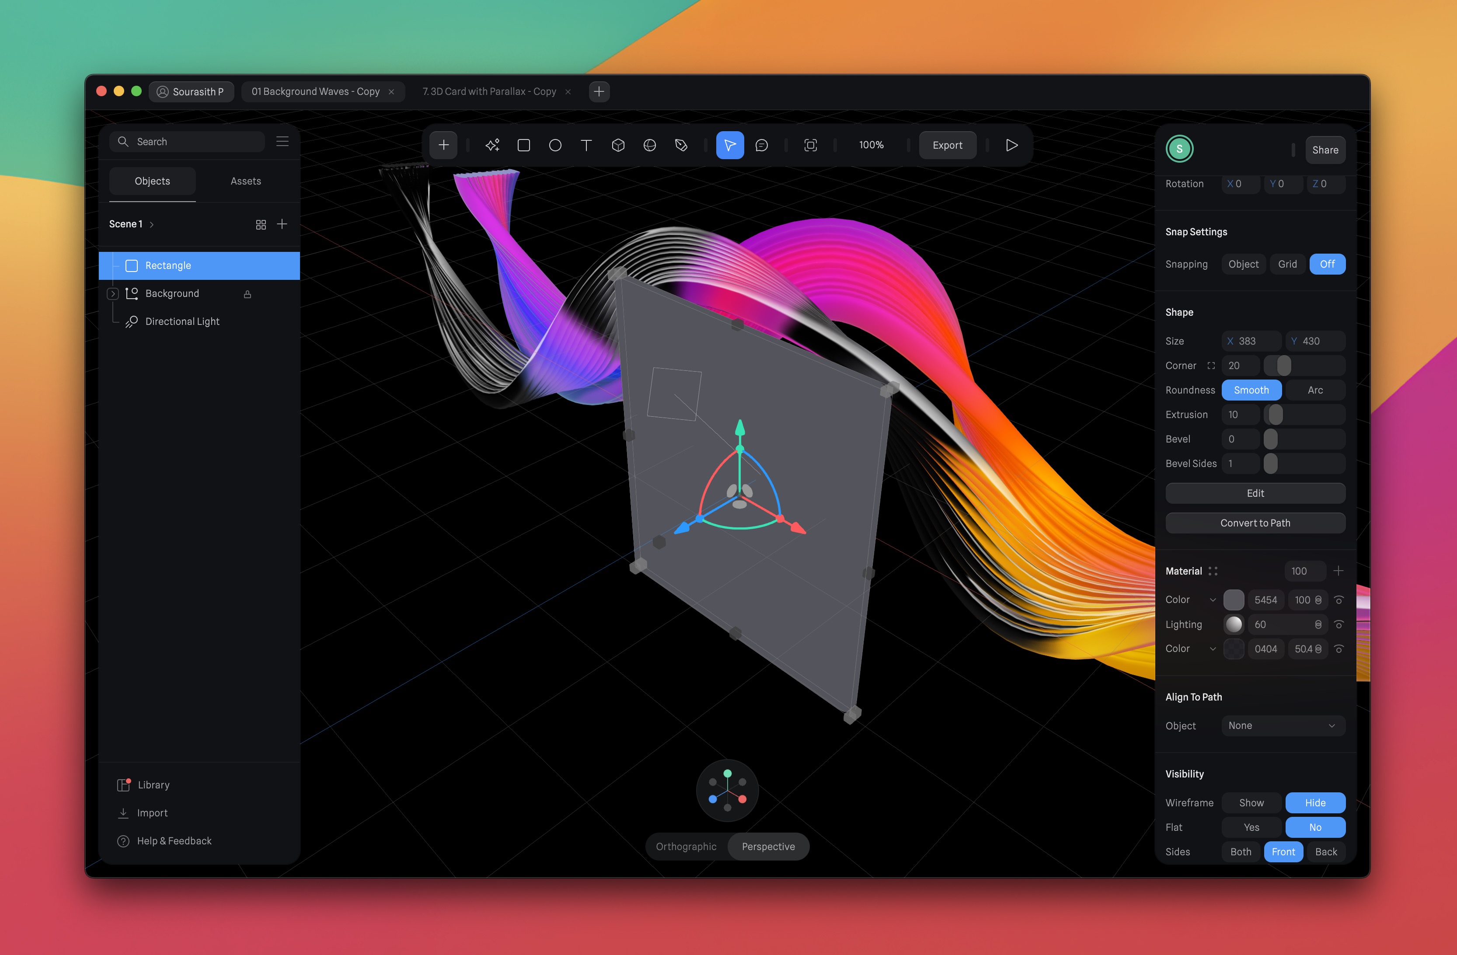Select the Rectangle shape tool in toolbar
This screenshot has width=1457, height=955.
coord(523,145)
